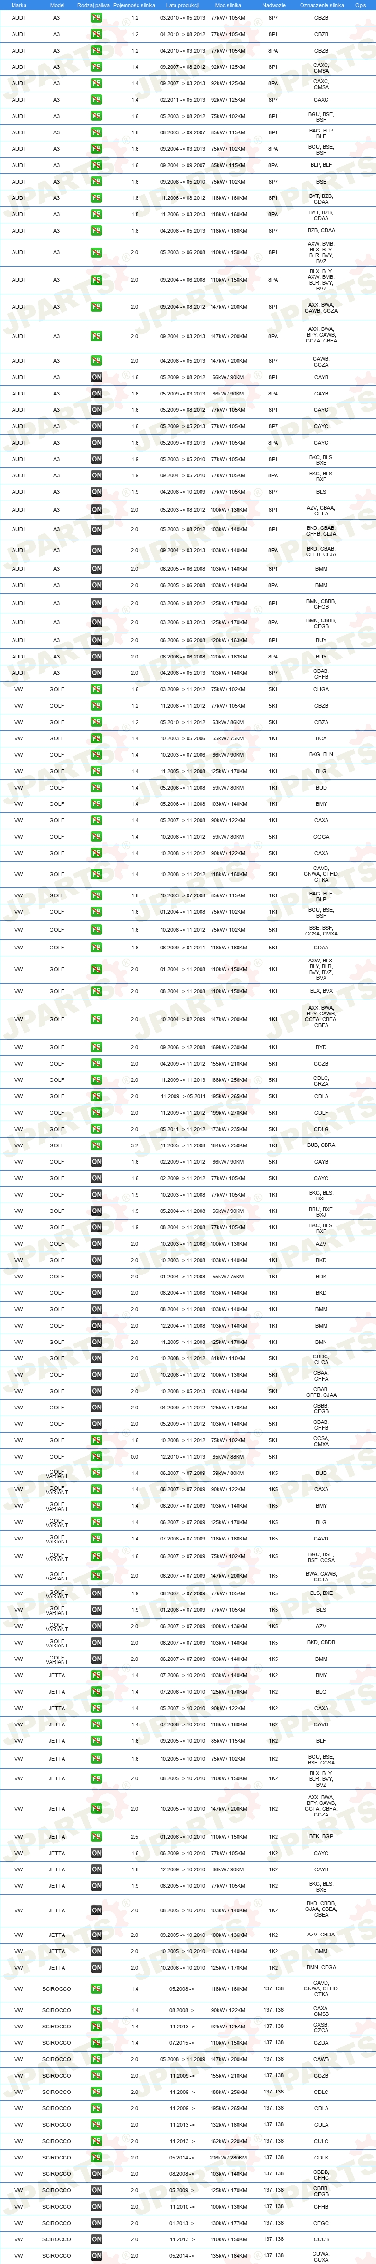
Task: Click petrol icon in Golf CHGA row
Action: [x=97, y=689]
